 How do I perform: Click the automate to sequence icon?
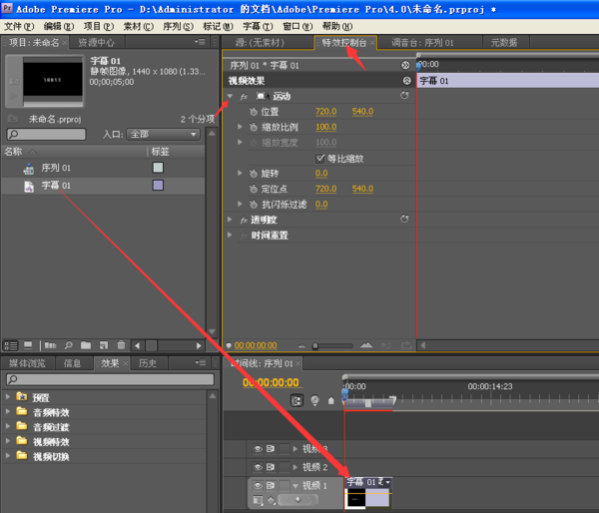(x=50, y=345)
